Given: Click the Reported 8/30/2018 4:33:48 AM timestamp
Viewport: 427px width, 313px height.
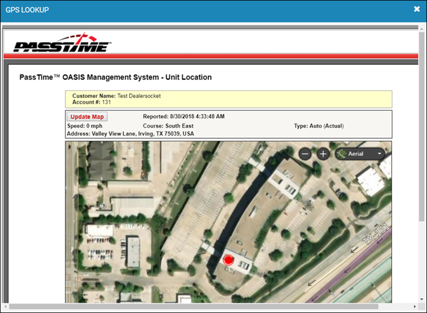Looking at the screenshot, I should (184, 117).
